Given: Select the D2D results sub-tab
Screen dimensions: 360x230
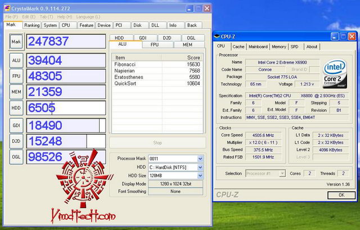Looking at the screenshot, I should (x=169, y=38).
